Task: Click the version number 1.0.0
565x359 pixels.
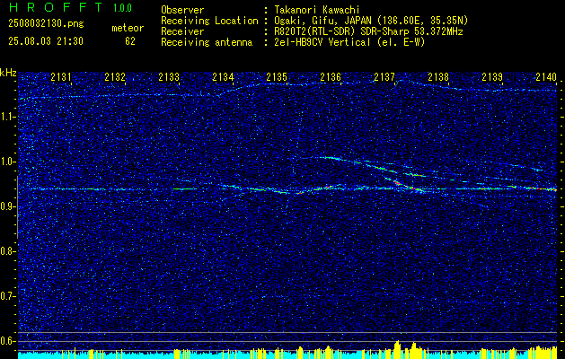Action: [122, 8]
